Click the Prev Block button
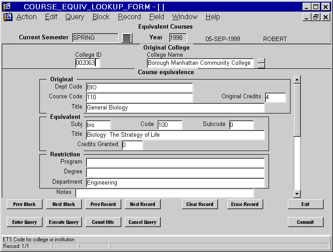333x252 pixels. tap(25, 204)
